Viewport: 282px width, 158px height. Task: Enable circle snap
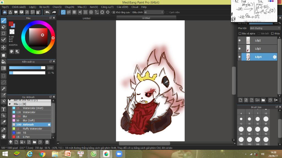91,12
